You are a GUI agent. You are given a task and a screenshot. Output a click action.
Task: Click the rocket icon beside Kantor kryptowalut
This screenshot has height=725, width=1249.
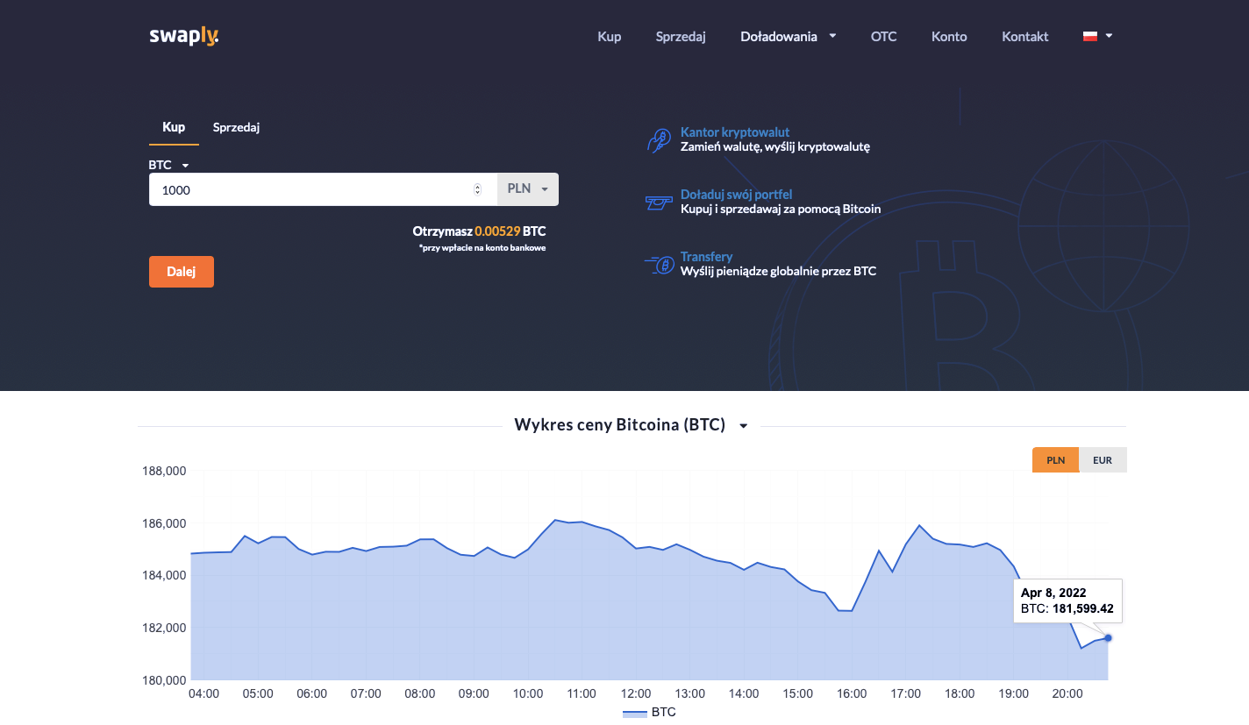(659, 139)
